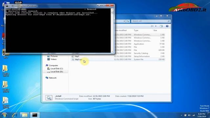Click the cmd scrollbar down arrow
Viewport: 210px width, 118px height.
point(112,51)
